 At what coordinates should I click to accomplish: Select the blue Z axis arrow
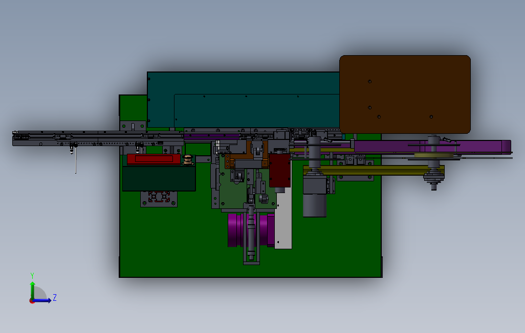click(x=42, y=301)
